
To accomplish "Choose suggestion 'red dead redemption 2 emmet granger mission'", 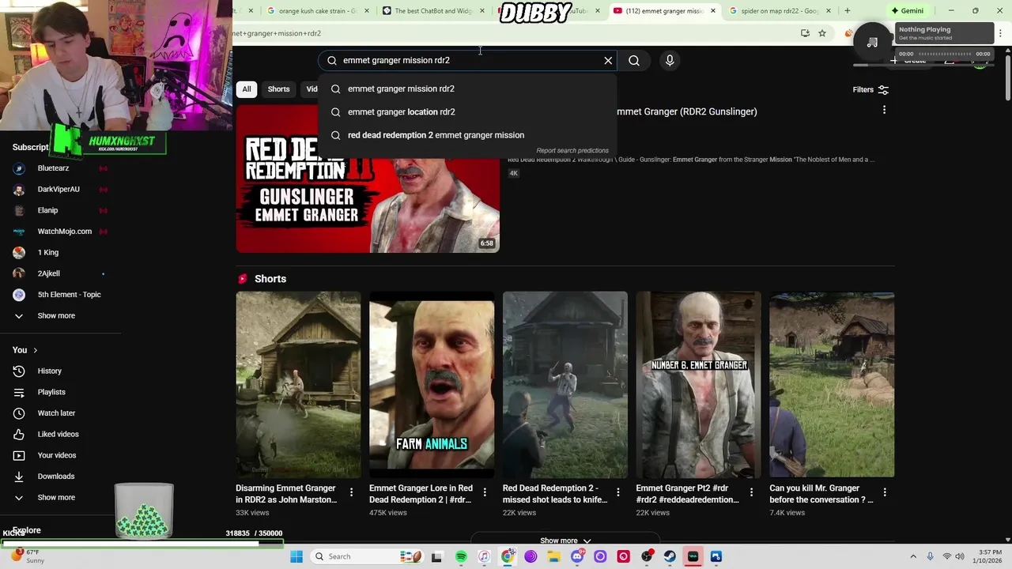I will click(x=467, y=135).
